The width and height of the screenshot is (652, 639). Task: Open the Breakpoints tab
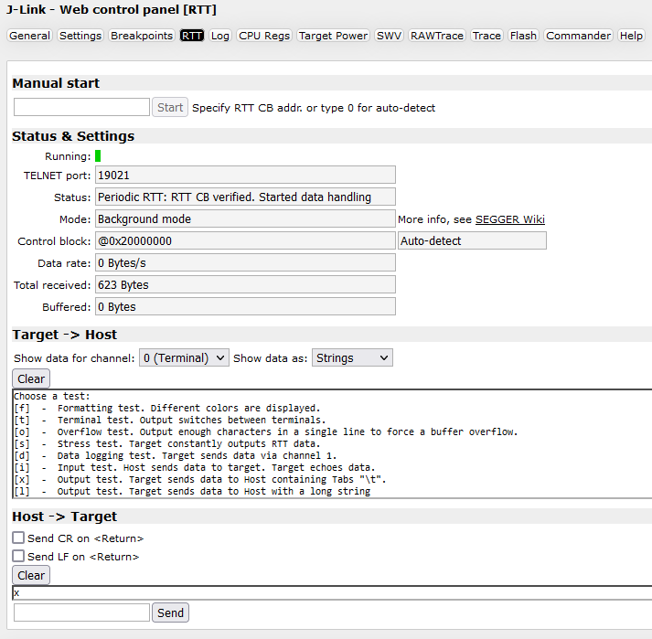[x=141, y=36]
